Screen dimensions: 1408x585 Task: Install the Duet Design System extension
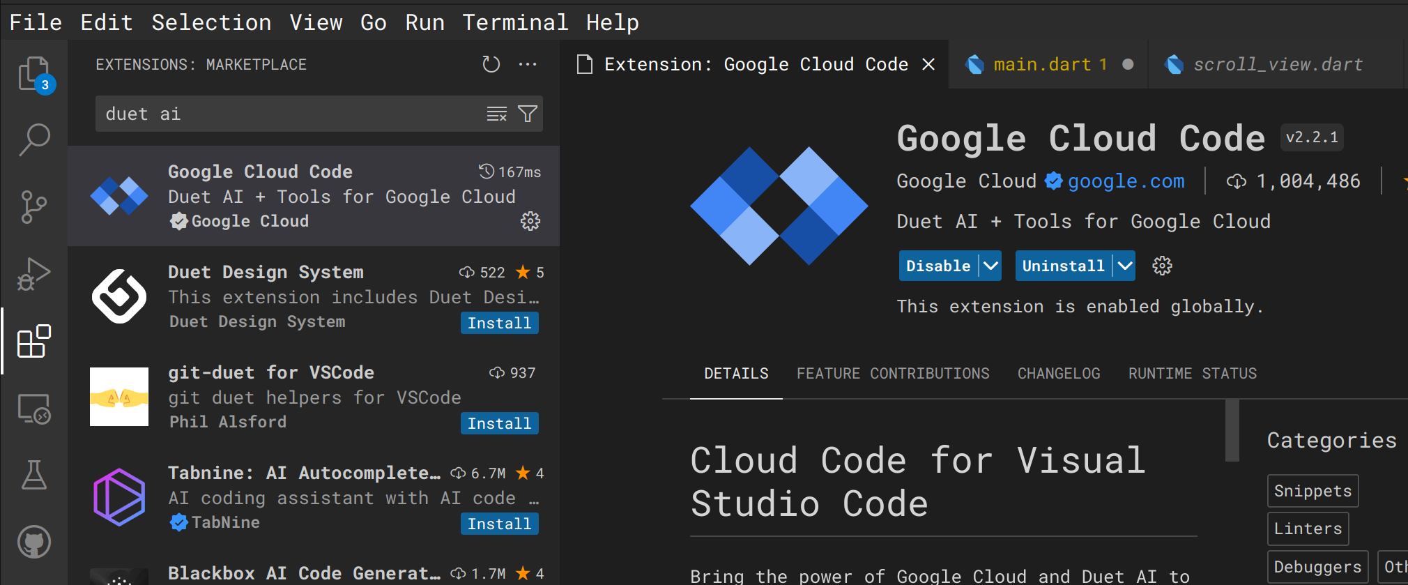(x=499, y=323)
